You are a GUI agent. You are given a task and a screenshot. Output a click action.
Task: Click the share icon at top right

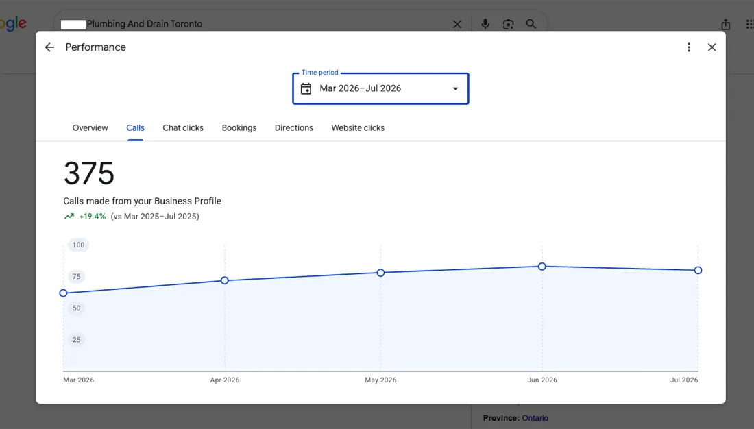726,24
